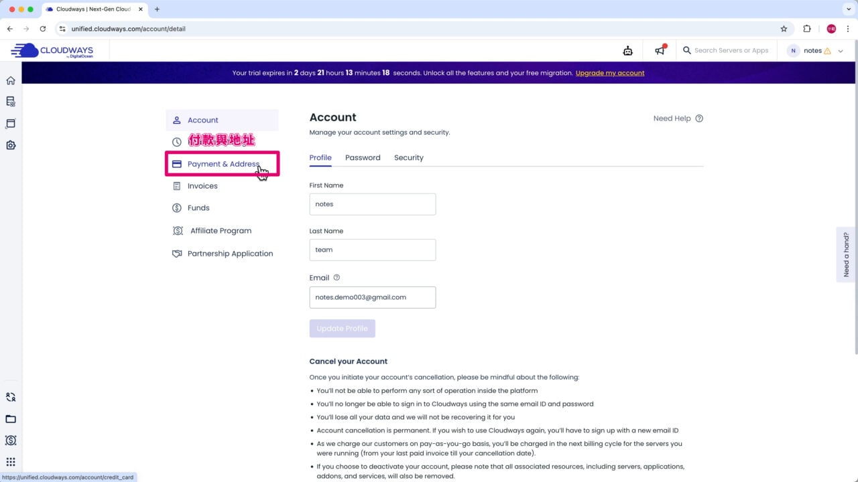858x482 pixels.
Task: Click the Upgrade my account link
Action: tap(609, 73)
